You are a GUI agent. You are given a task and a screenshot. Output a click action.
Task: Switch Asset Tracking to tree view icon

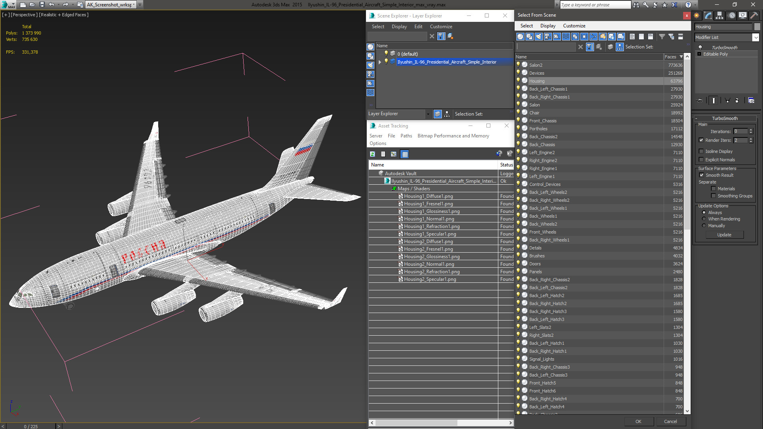(x=393, y=154)
